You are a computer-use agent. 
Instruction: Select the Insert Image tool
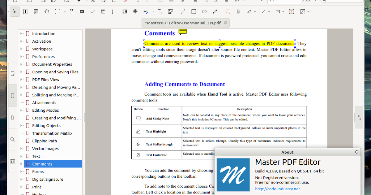tap(170, 12)
